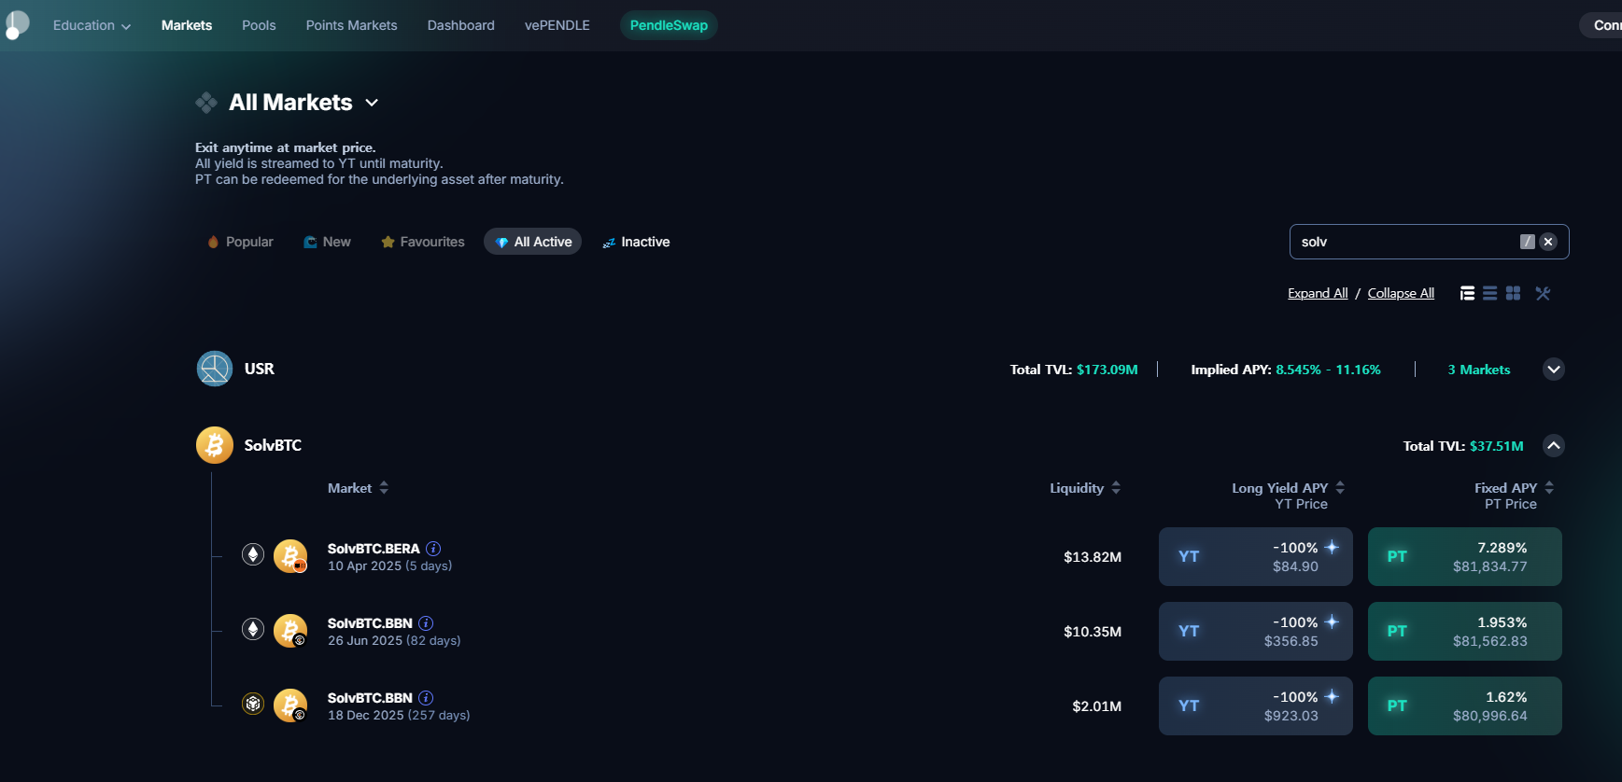
Task: Click the USR asset logo
Action: coord(215,369)
